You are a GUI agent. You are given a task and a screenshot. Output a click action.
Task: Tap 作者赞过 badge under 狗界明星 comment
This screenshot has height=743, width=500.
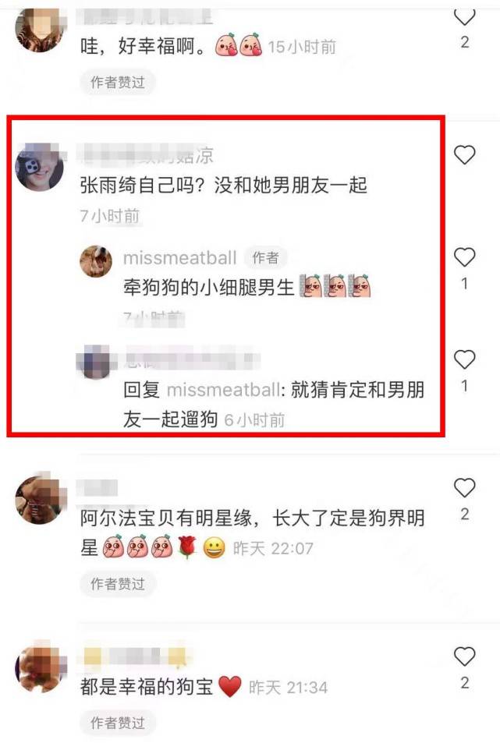[x=118, y=584]
